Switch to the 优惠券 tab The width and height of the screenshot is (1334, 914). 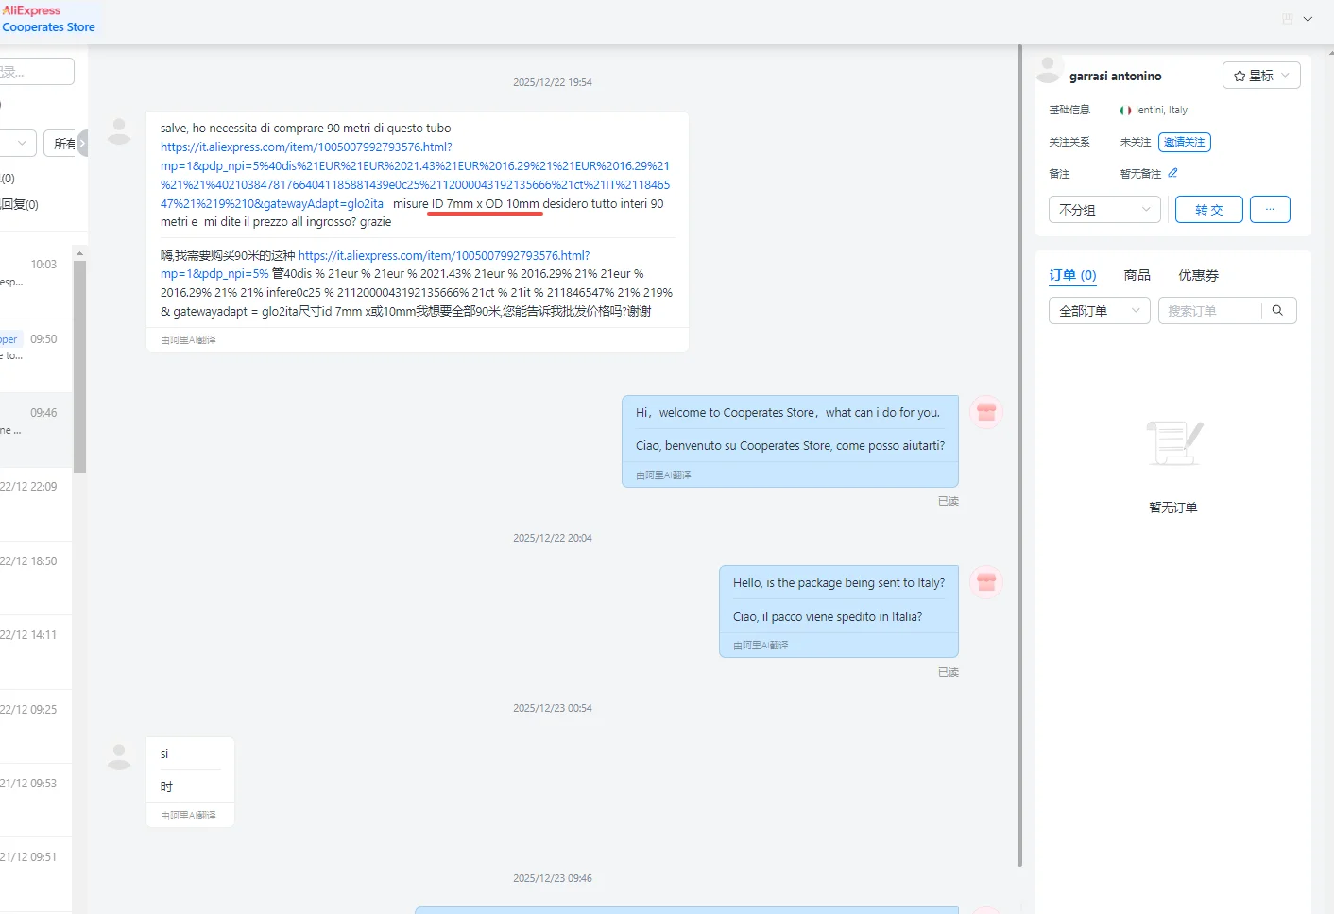(1198, 275)
